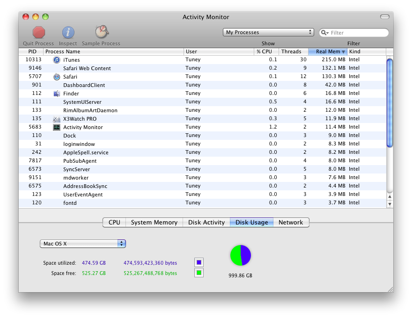Select the loginwindow process

click(x=202, y=144)
